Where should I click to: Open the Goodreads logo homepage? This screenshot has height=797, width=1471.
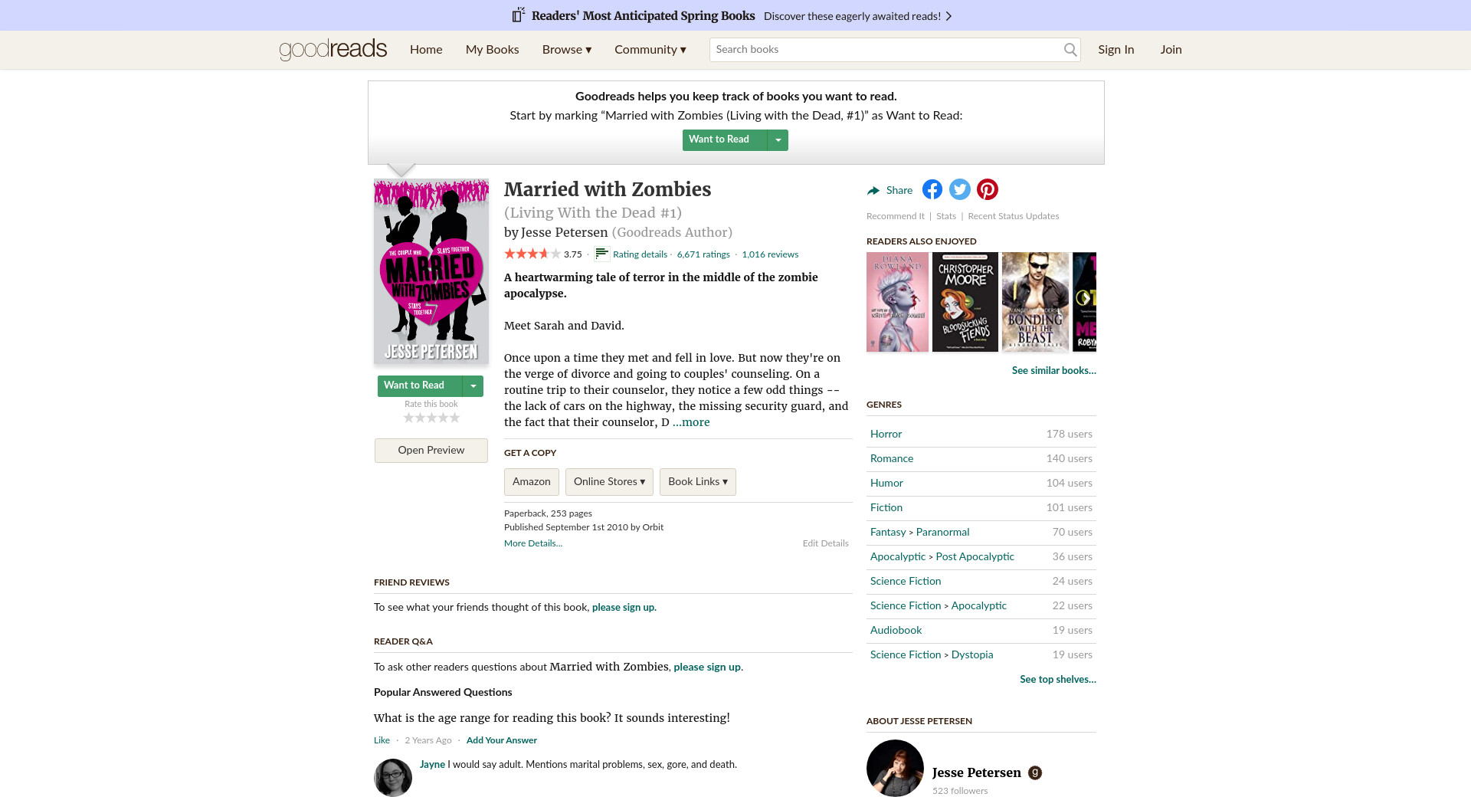coord(333,50)
